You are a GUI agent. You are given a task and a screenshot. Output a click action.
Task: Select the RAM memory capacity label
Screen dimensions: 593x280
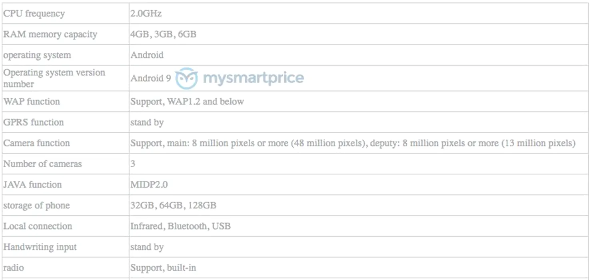50,34
